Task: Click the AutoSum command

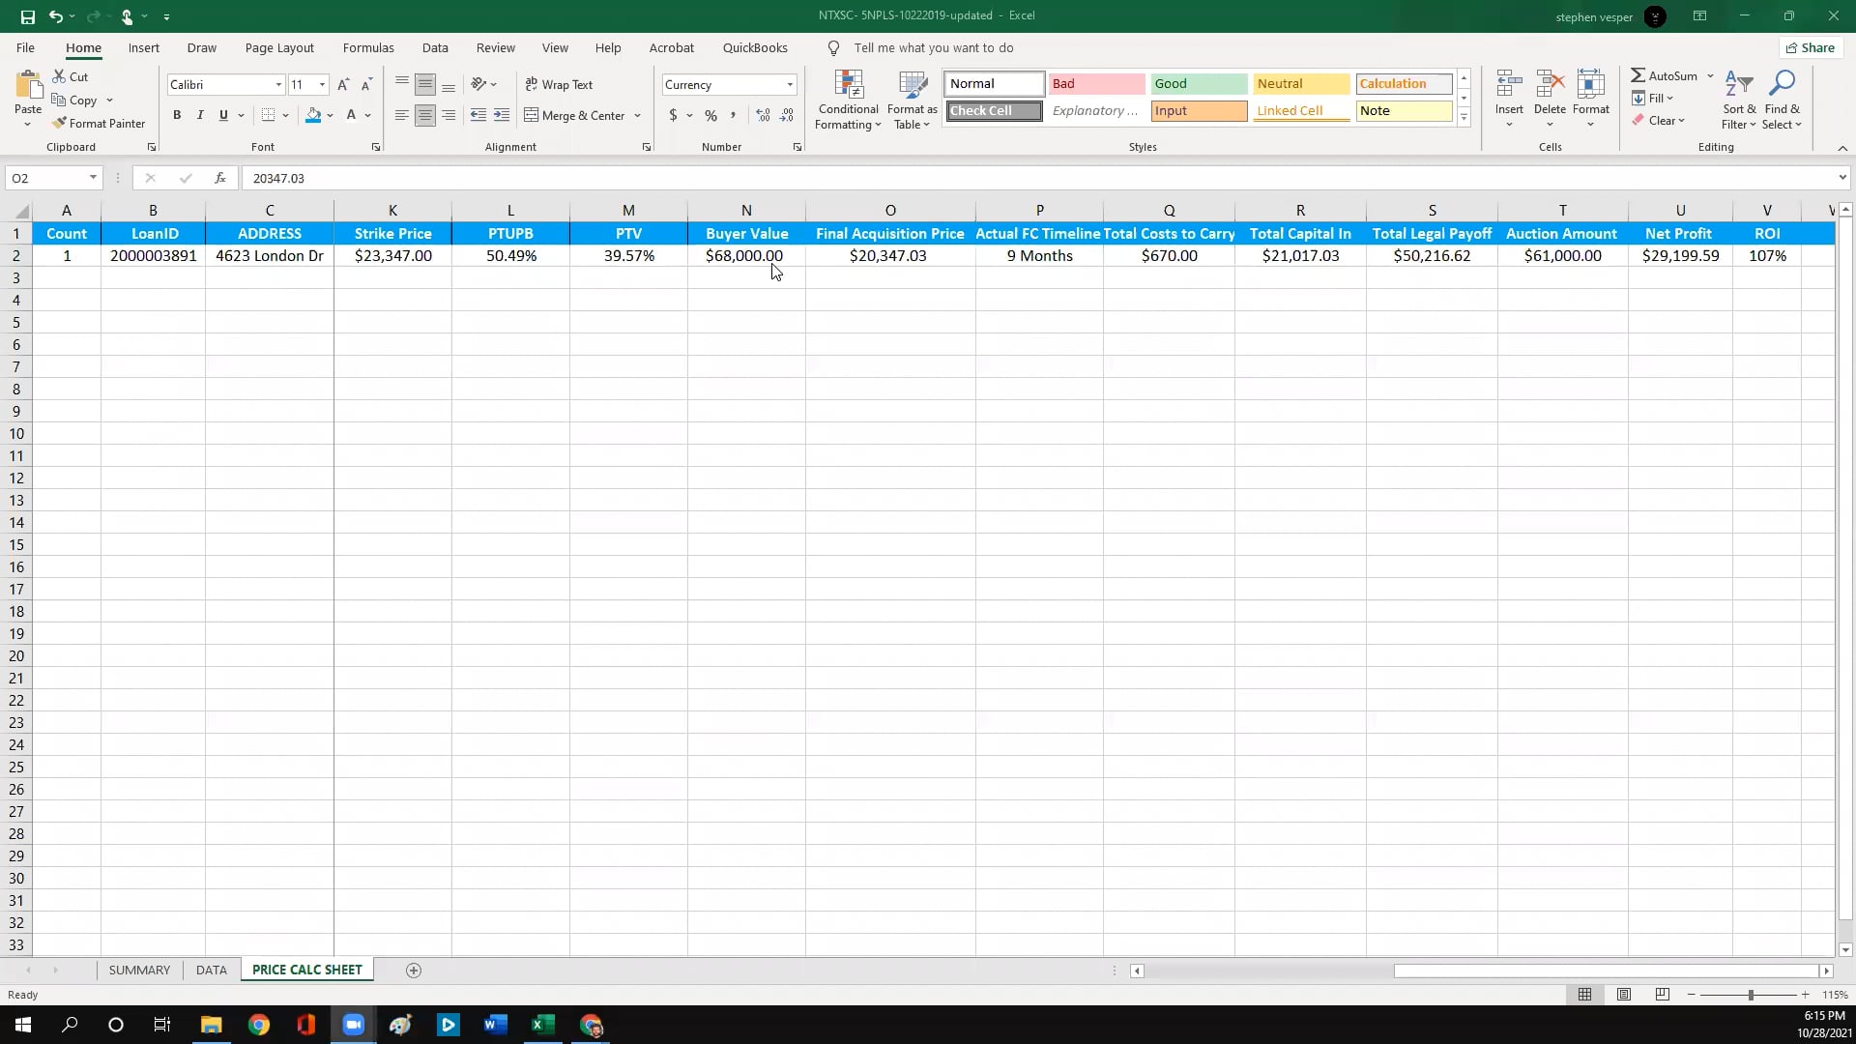Action: pyautogui.click(x=1668, y=75)
